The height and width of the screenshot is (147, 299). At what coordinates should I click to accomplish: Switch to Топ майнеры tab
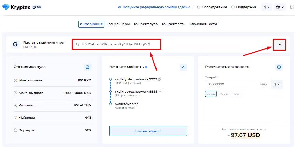[118, 24]
